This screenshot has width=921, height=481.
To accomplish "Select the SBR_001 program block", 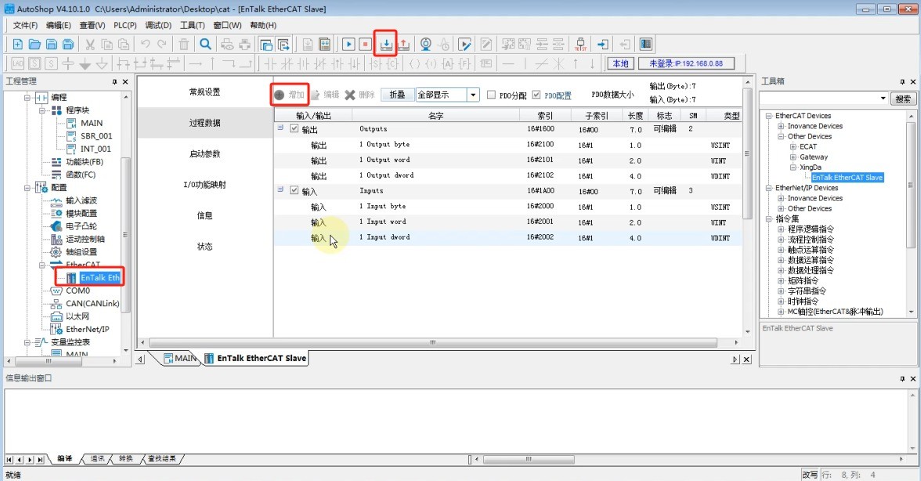I will (96, 136).
